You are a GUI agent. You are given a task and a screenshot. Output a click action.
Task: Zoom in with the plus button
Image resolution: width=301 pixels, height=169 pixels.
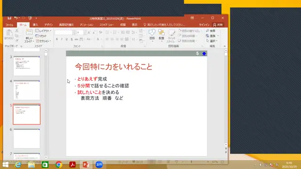(208, 162)
